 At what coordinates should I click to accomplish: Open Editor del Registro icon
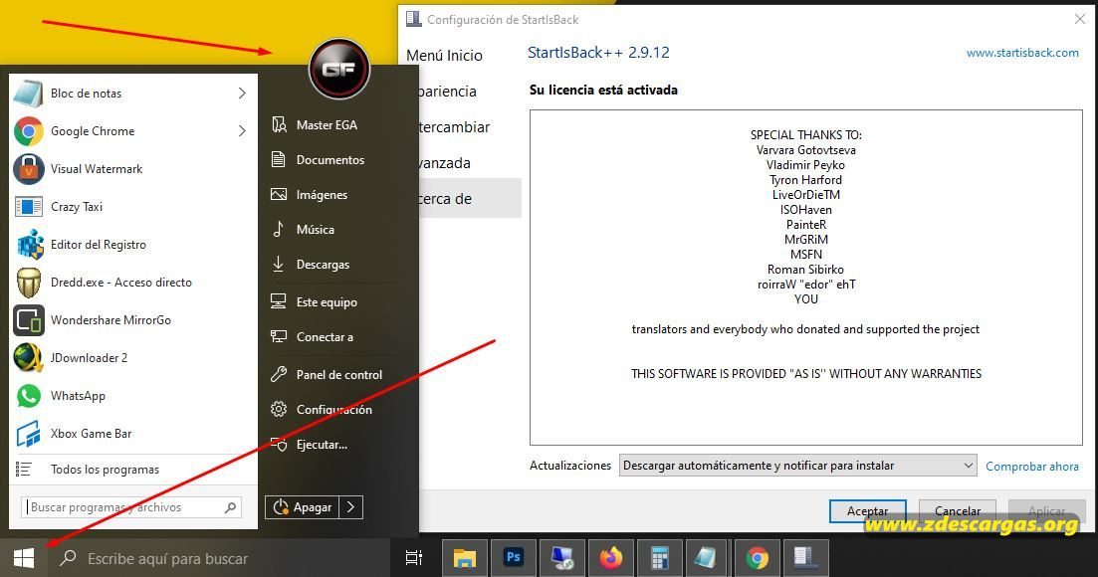pos(29,244)
